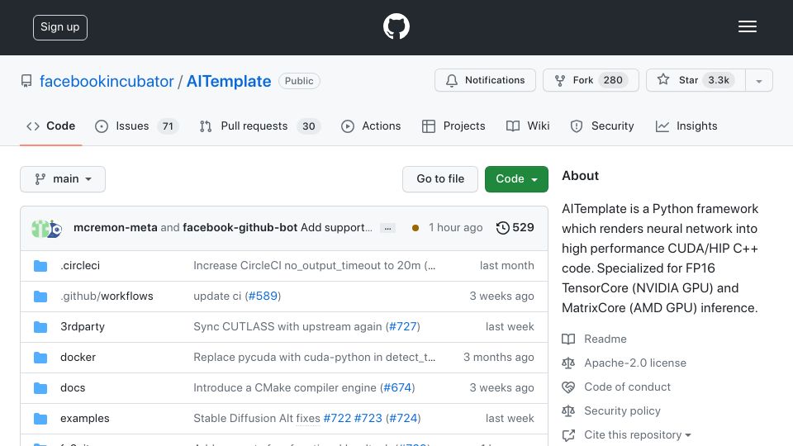Click the scales icon beside Security policy
Screen dimensions: 793x446
[568, 411]
